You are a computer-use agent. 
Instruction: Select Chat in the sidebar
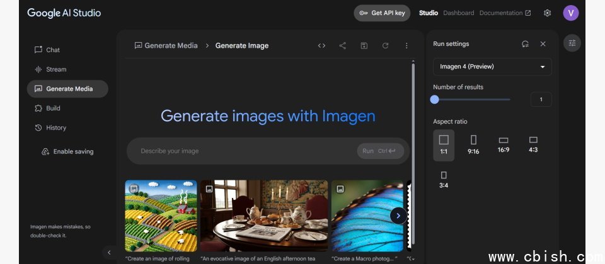coord(67,50)
